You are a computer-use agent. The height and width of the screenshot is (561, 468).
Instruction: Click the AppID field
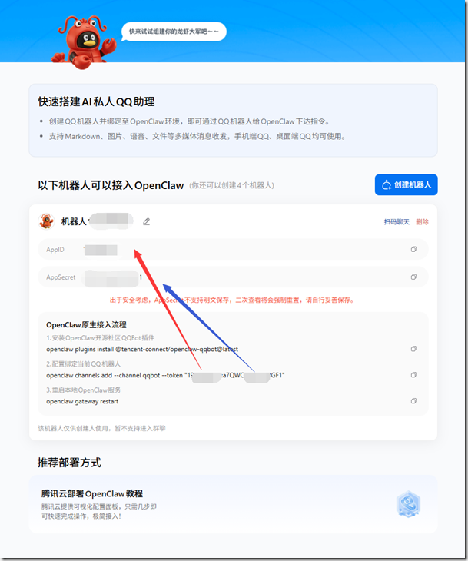click(233, 249)
